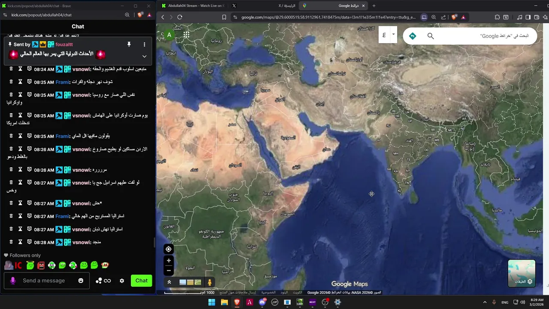The height and width of the screenshot is (309, 549).
Task: Zoom out the map with the minus button
Action: click(x=169, y=270)
